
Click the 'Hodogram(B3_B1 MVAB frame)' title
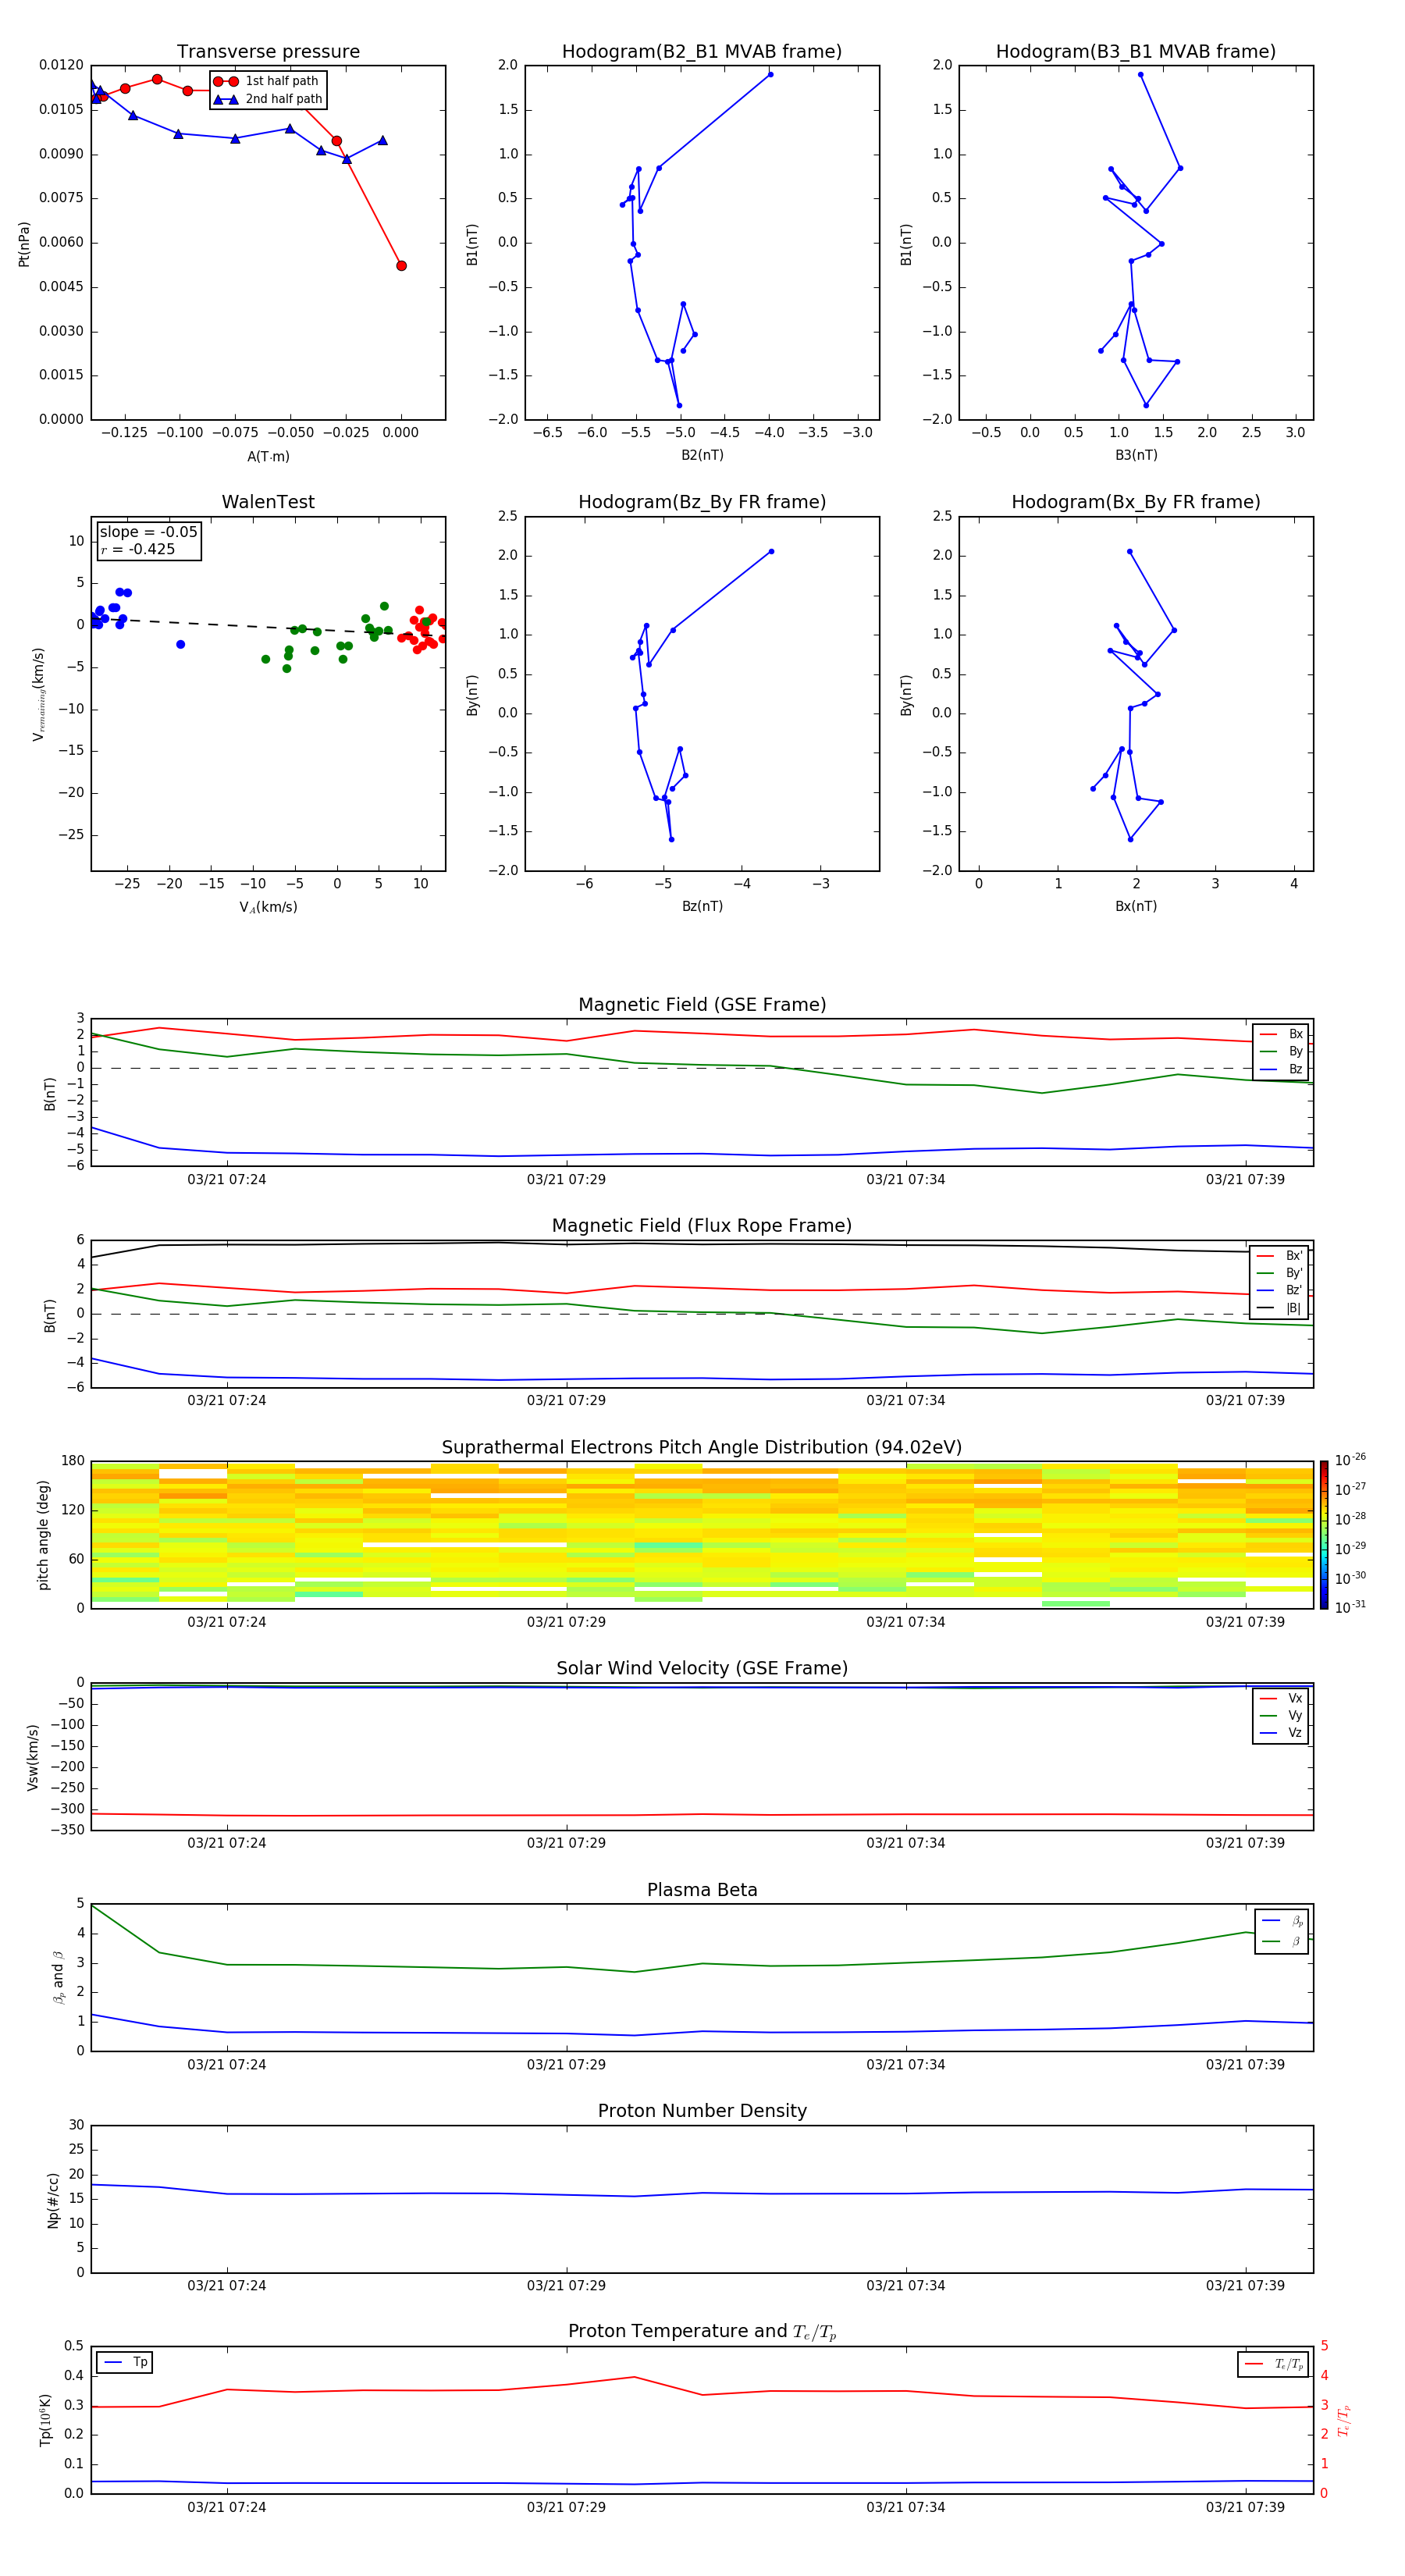click(x=1136, y=51)
